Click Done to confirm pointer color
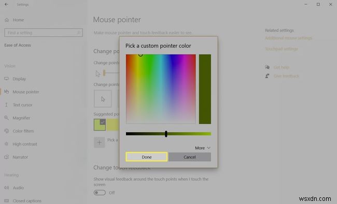This screenshot has height=204, width=337. pyautogui.click(x=147, y=157)
